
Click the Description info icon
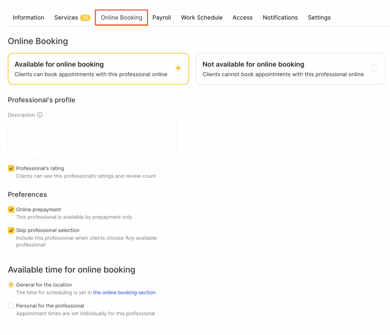point(40,115)
